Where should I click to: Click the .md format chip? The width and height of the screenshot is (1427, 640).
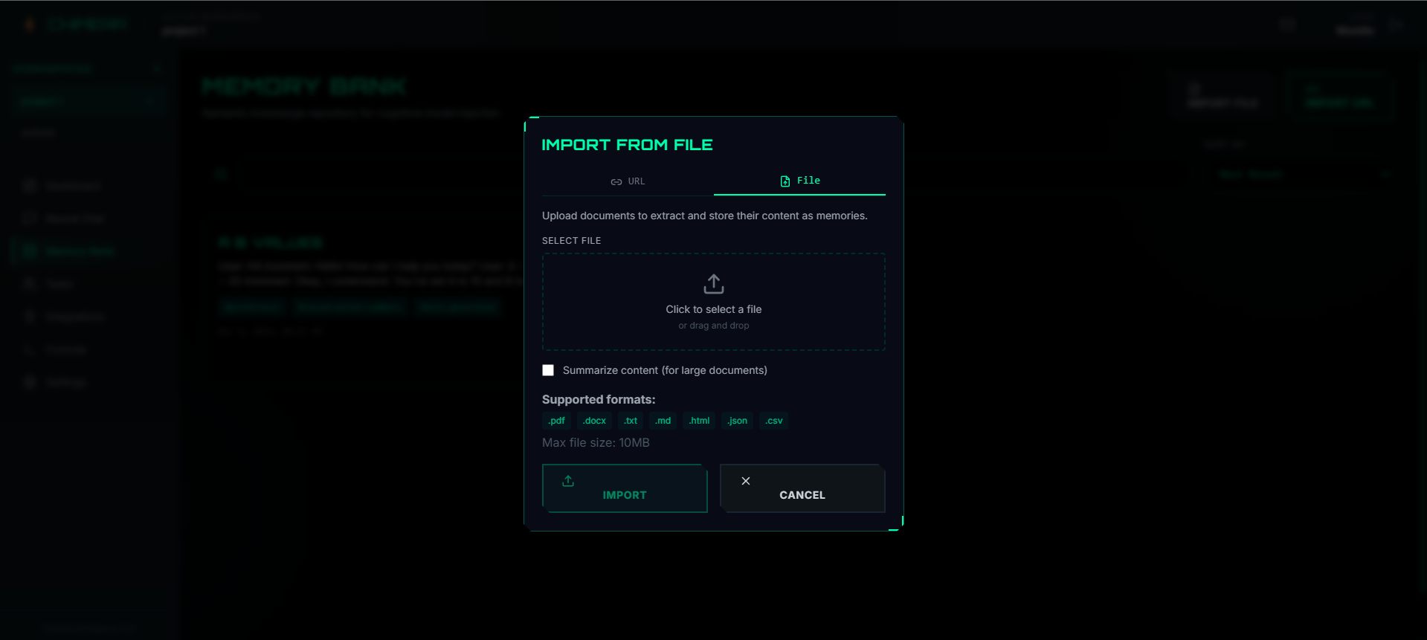[x=663, y=421]
